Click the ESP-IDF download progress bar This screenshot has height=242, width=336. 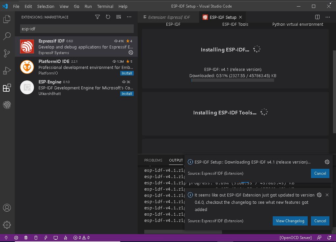(x=233, y=80)
